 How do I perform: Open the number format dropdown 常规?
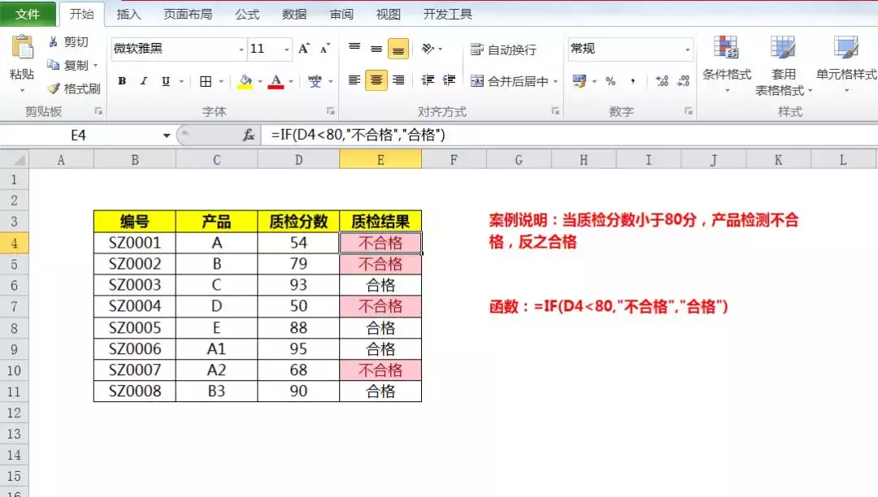[x=688, y=50]
